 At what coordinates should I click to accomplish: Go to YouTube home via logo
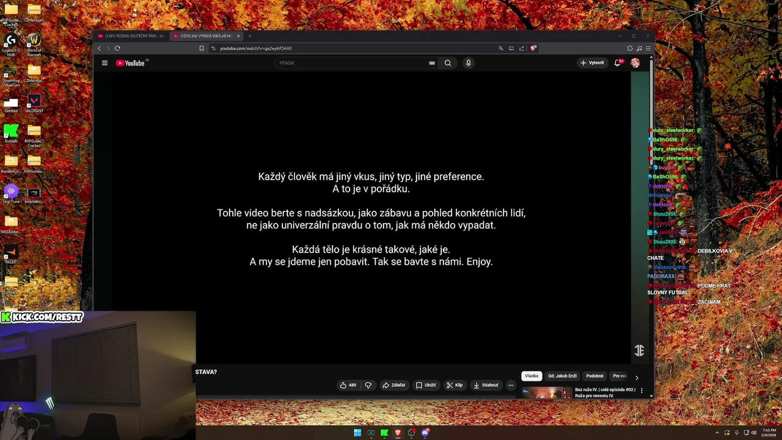(x=130, y=63)
